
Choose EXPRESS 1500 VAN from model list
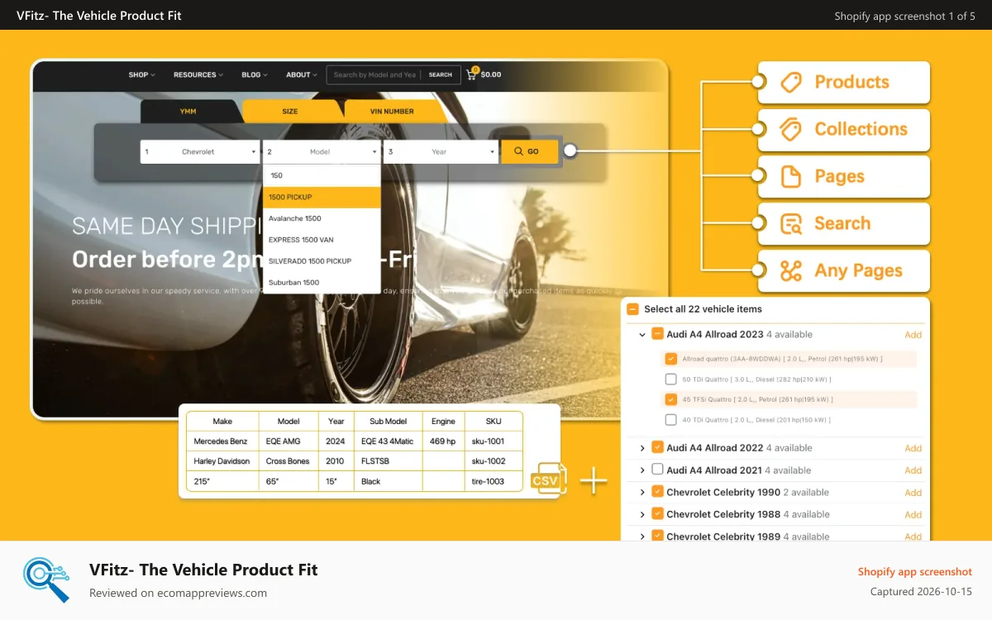pyautogui.click(x=322, y=240)
